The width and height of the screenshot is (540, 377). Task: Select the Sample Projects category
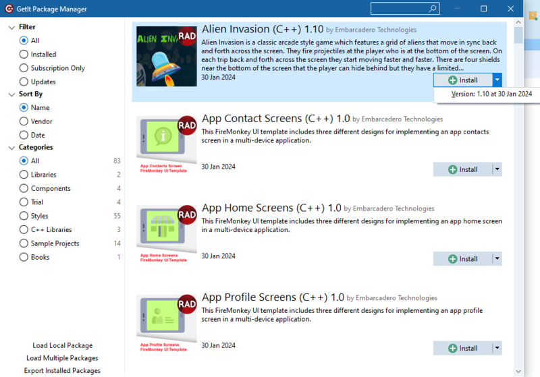pyautogui.click(x=24, y=243)
